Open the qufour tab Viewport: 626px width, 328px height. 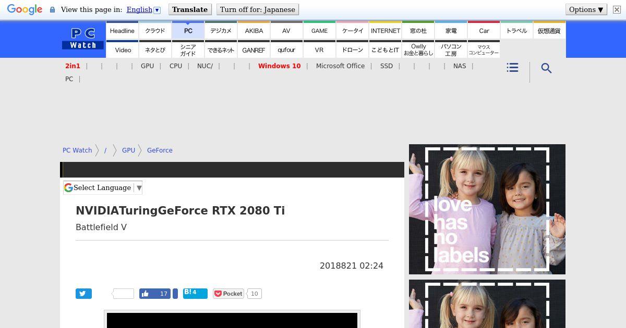[x=286, y=49]
